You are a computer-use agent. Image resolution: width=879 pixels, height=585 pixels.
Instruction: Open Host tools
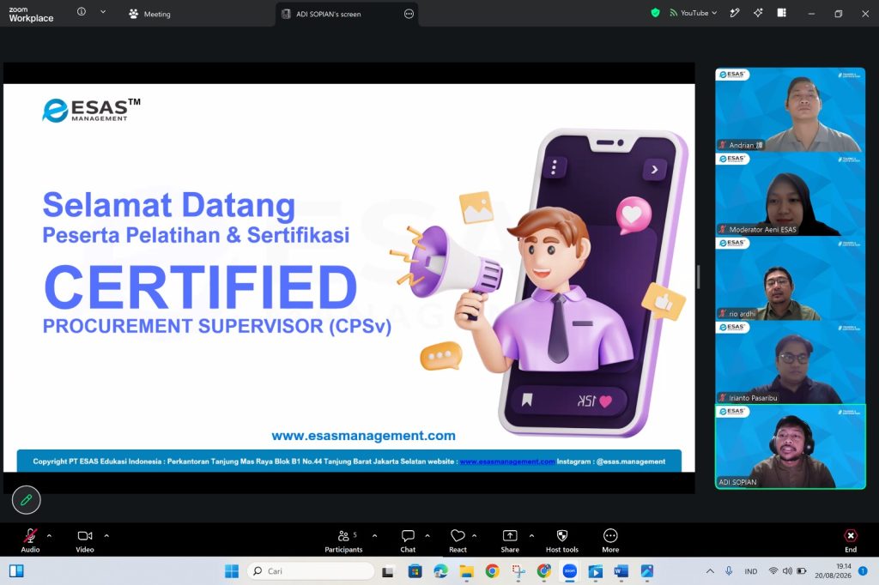point(562,540)
